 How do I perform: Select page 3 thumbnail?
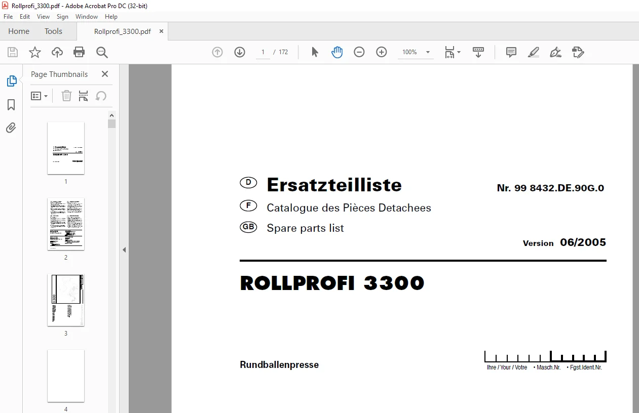66,300
